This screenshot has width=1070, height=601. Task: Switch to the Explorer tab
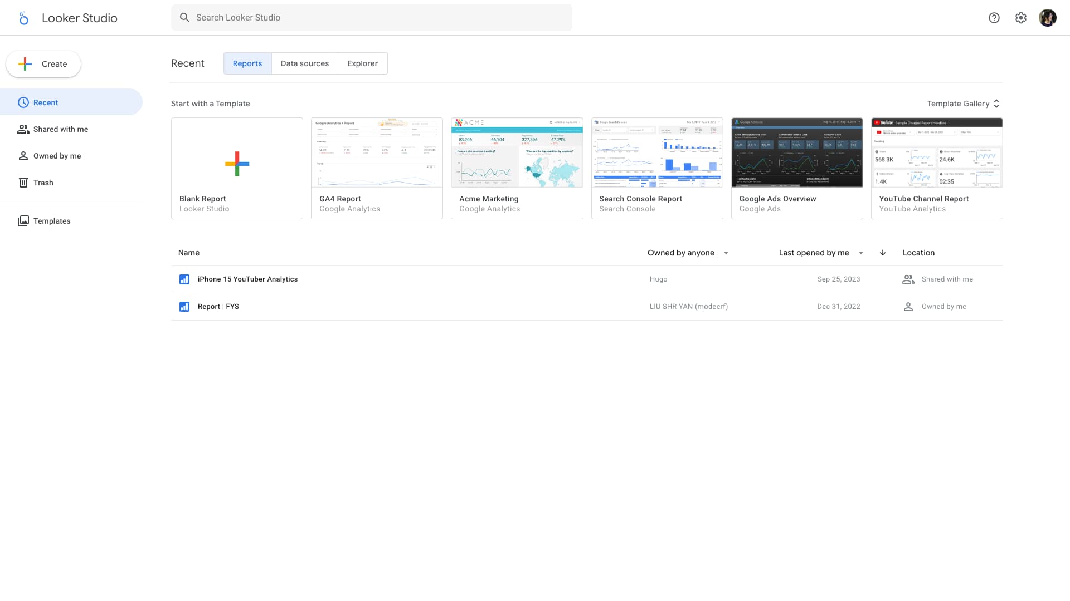(363, 63)
